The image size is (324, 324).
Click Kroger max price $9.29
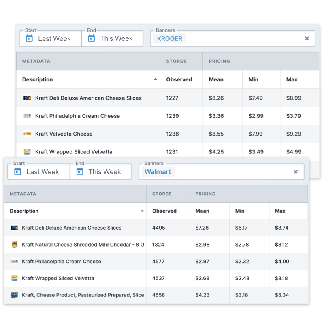[294, 134]
